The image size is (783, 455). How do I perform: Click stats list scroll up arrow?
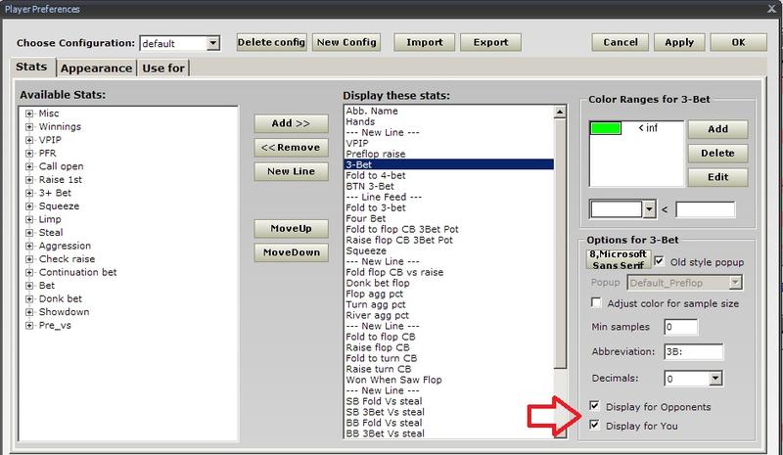560,112
